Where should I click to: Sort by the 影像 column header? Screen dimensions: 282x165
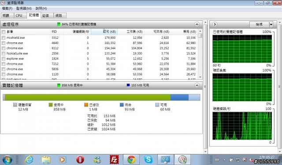[28, 32]
